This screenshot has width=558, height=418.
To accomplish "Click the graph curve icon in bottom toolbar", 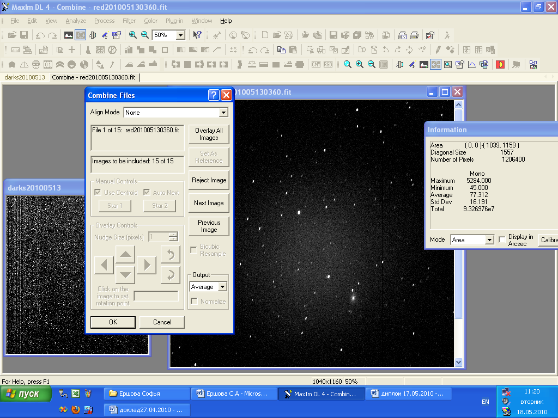I will 471,64.
